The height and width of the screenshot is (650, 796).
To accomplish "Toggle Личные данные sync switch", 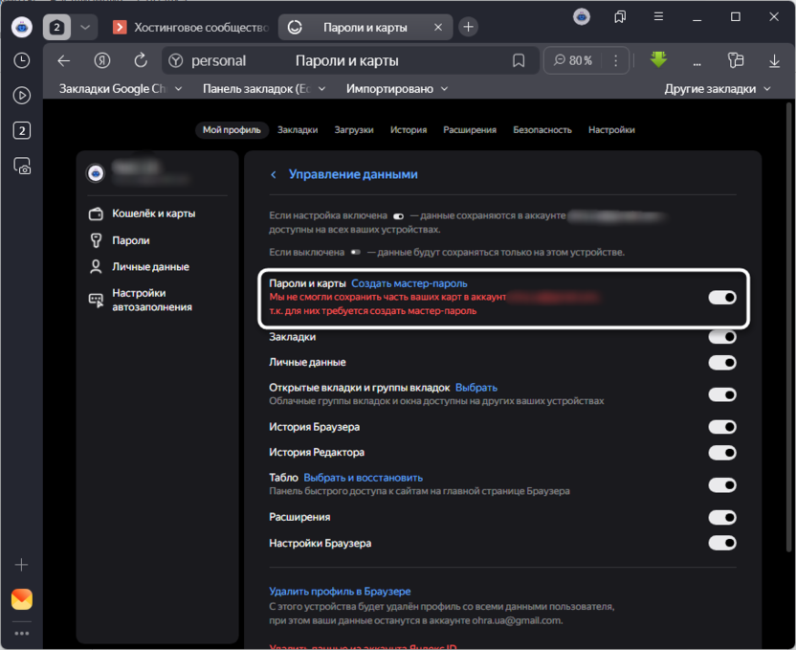I will coord(722,363).
